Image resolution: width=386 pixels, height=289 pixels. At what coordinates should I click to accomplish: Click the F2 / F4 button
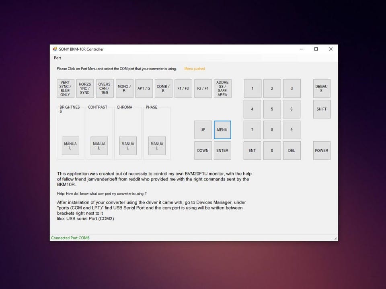(x=203, y=88)
